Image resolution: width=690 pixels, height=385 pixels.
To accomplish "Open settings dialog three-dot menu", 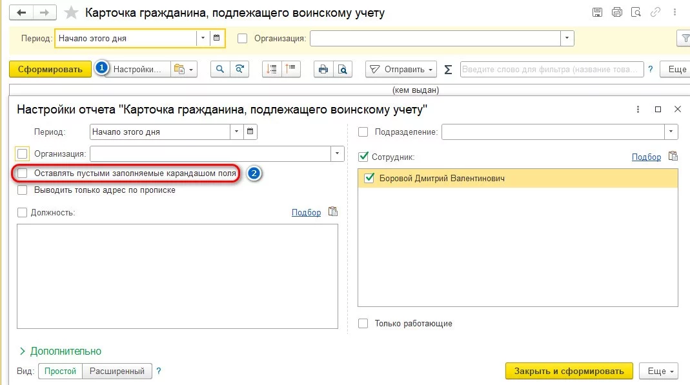I will point(638,110).
